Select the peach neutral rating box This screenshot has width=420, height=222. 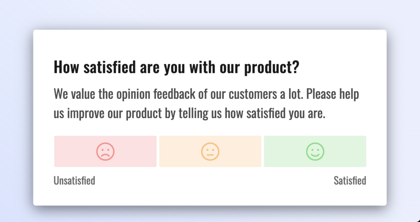[x=210, y=151]
